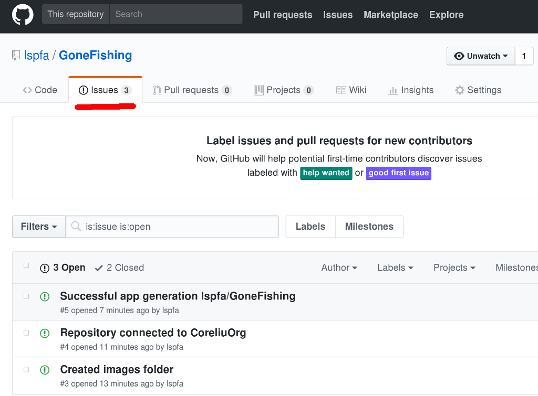Click the repository book icon beside lspfa

[16, 55]
